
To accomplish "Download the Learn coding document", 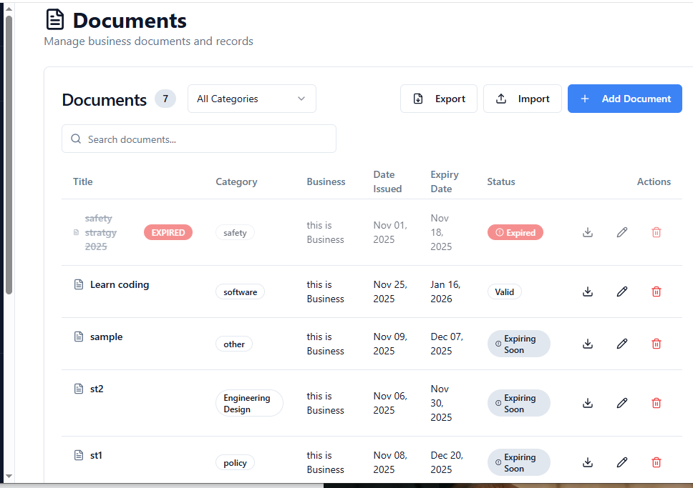I will (588, 292).
